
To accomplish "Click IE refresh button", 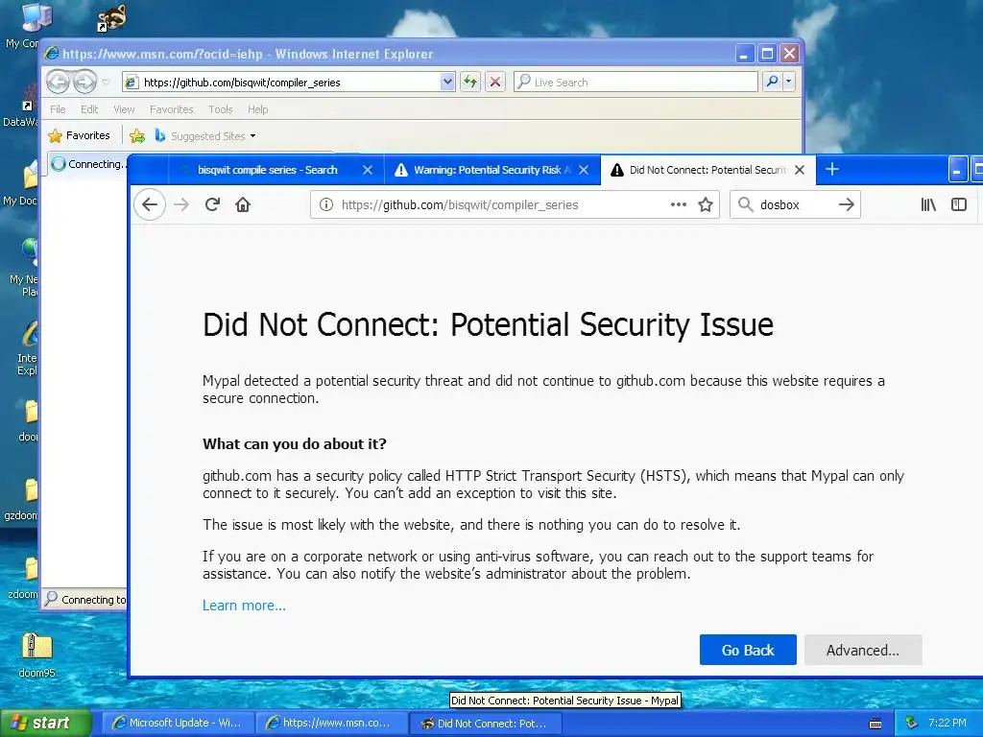I will click(470, 83).
